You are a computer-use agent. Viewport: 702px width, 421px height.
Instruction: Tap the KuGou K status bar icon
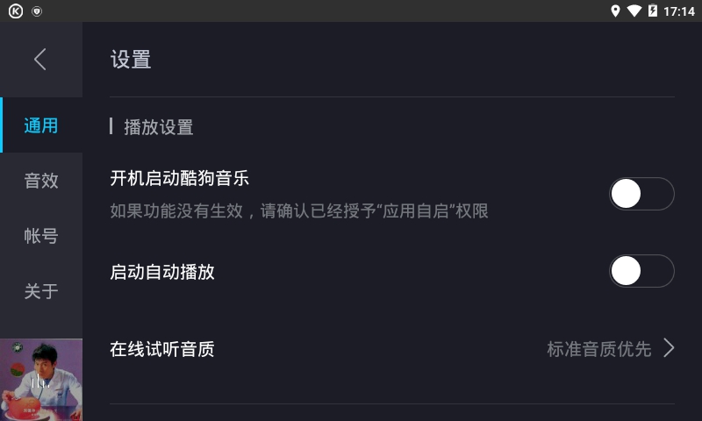pos(15,11)
